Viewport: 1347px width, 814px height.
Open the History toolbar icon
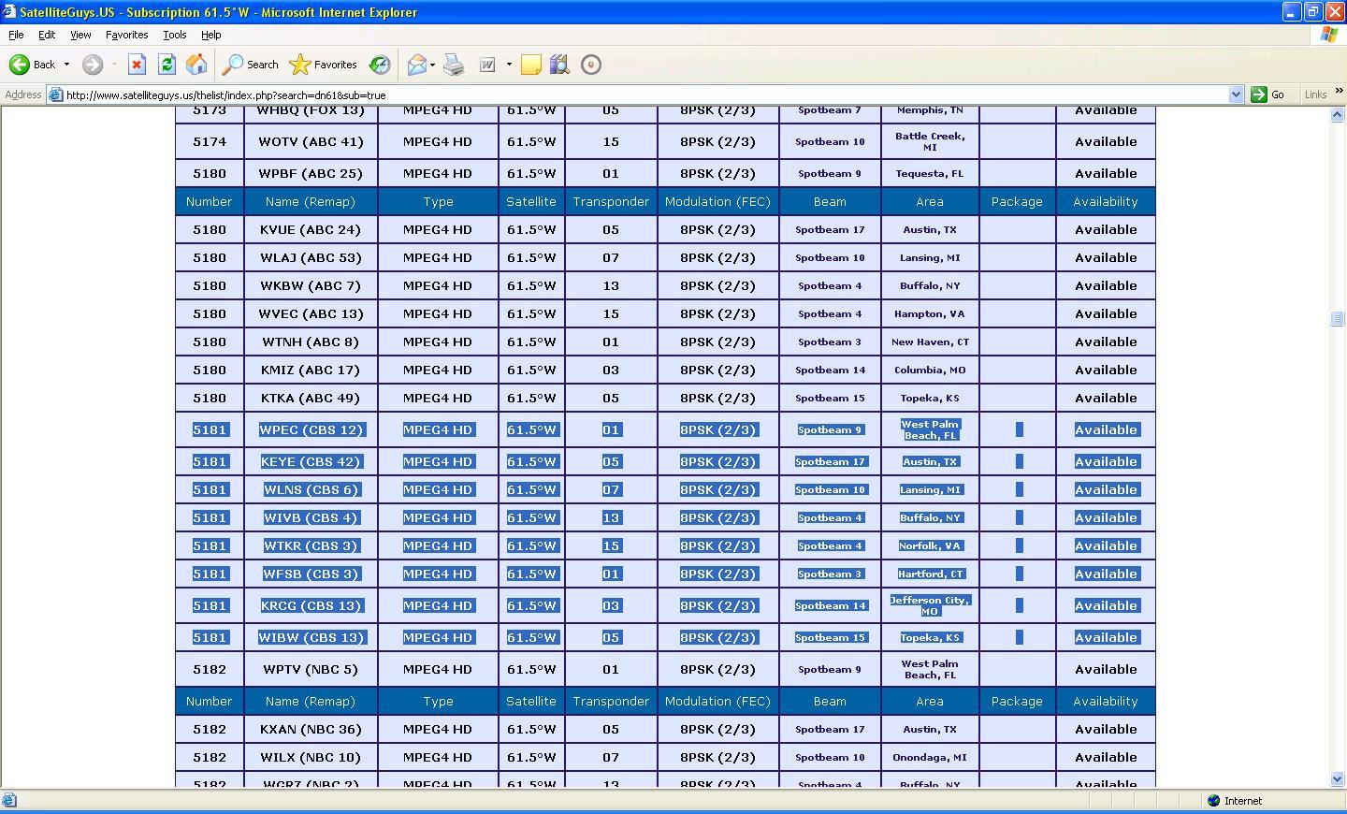click(x=380, y=65)
